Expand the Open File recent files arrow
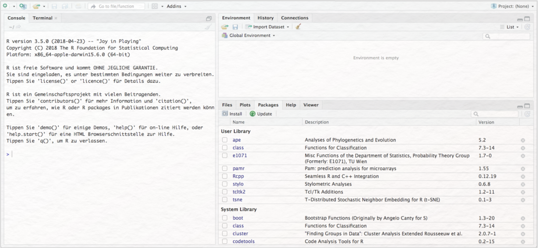538x248 pixels. click(44, 6)
